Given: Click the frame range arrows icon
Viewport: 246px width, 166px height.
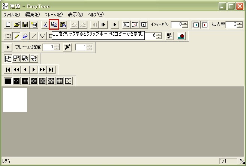Looking at the screenshot, I should 67,47.
